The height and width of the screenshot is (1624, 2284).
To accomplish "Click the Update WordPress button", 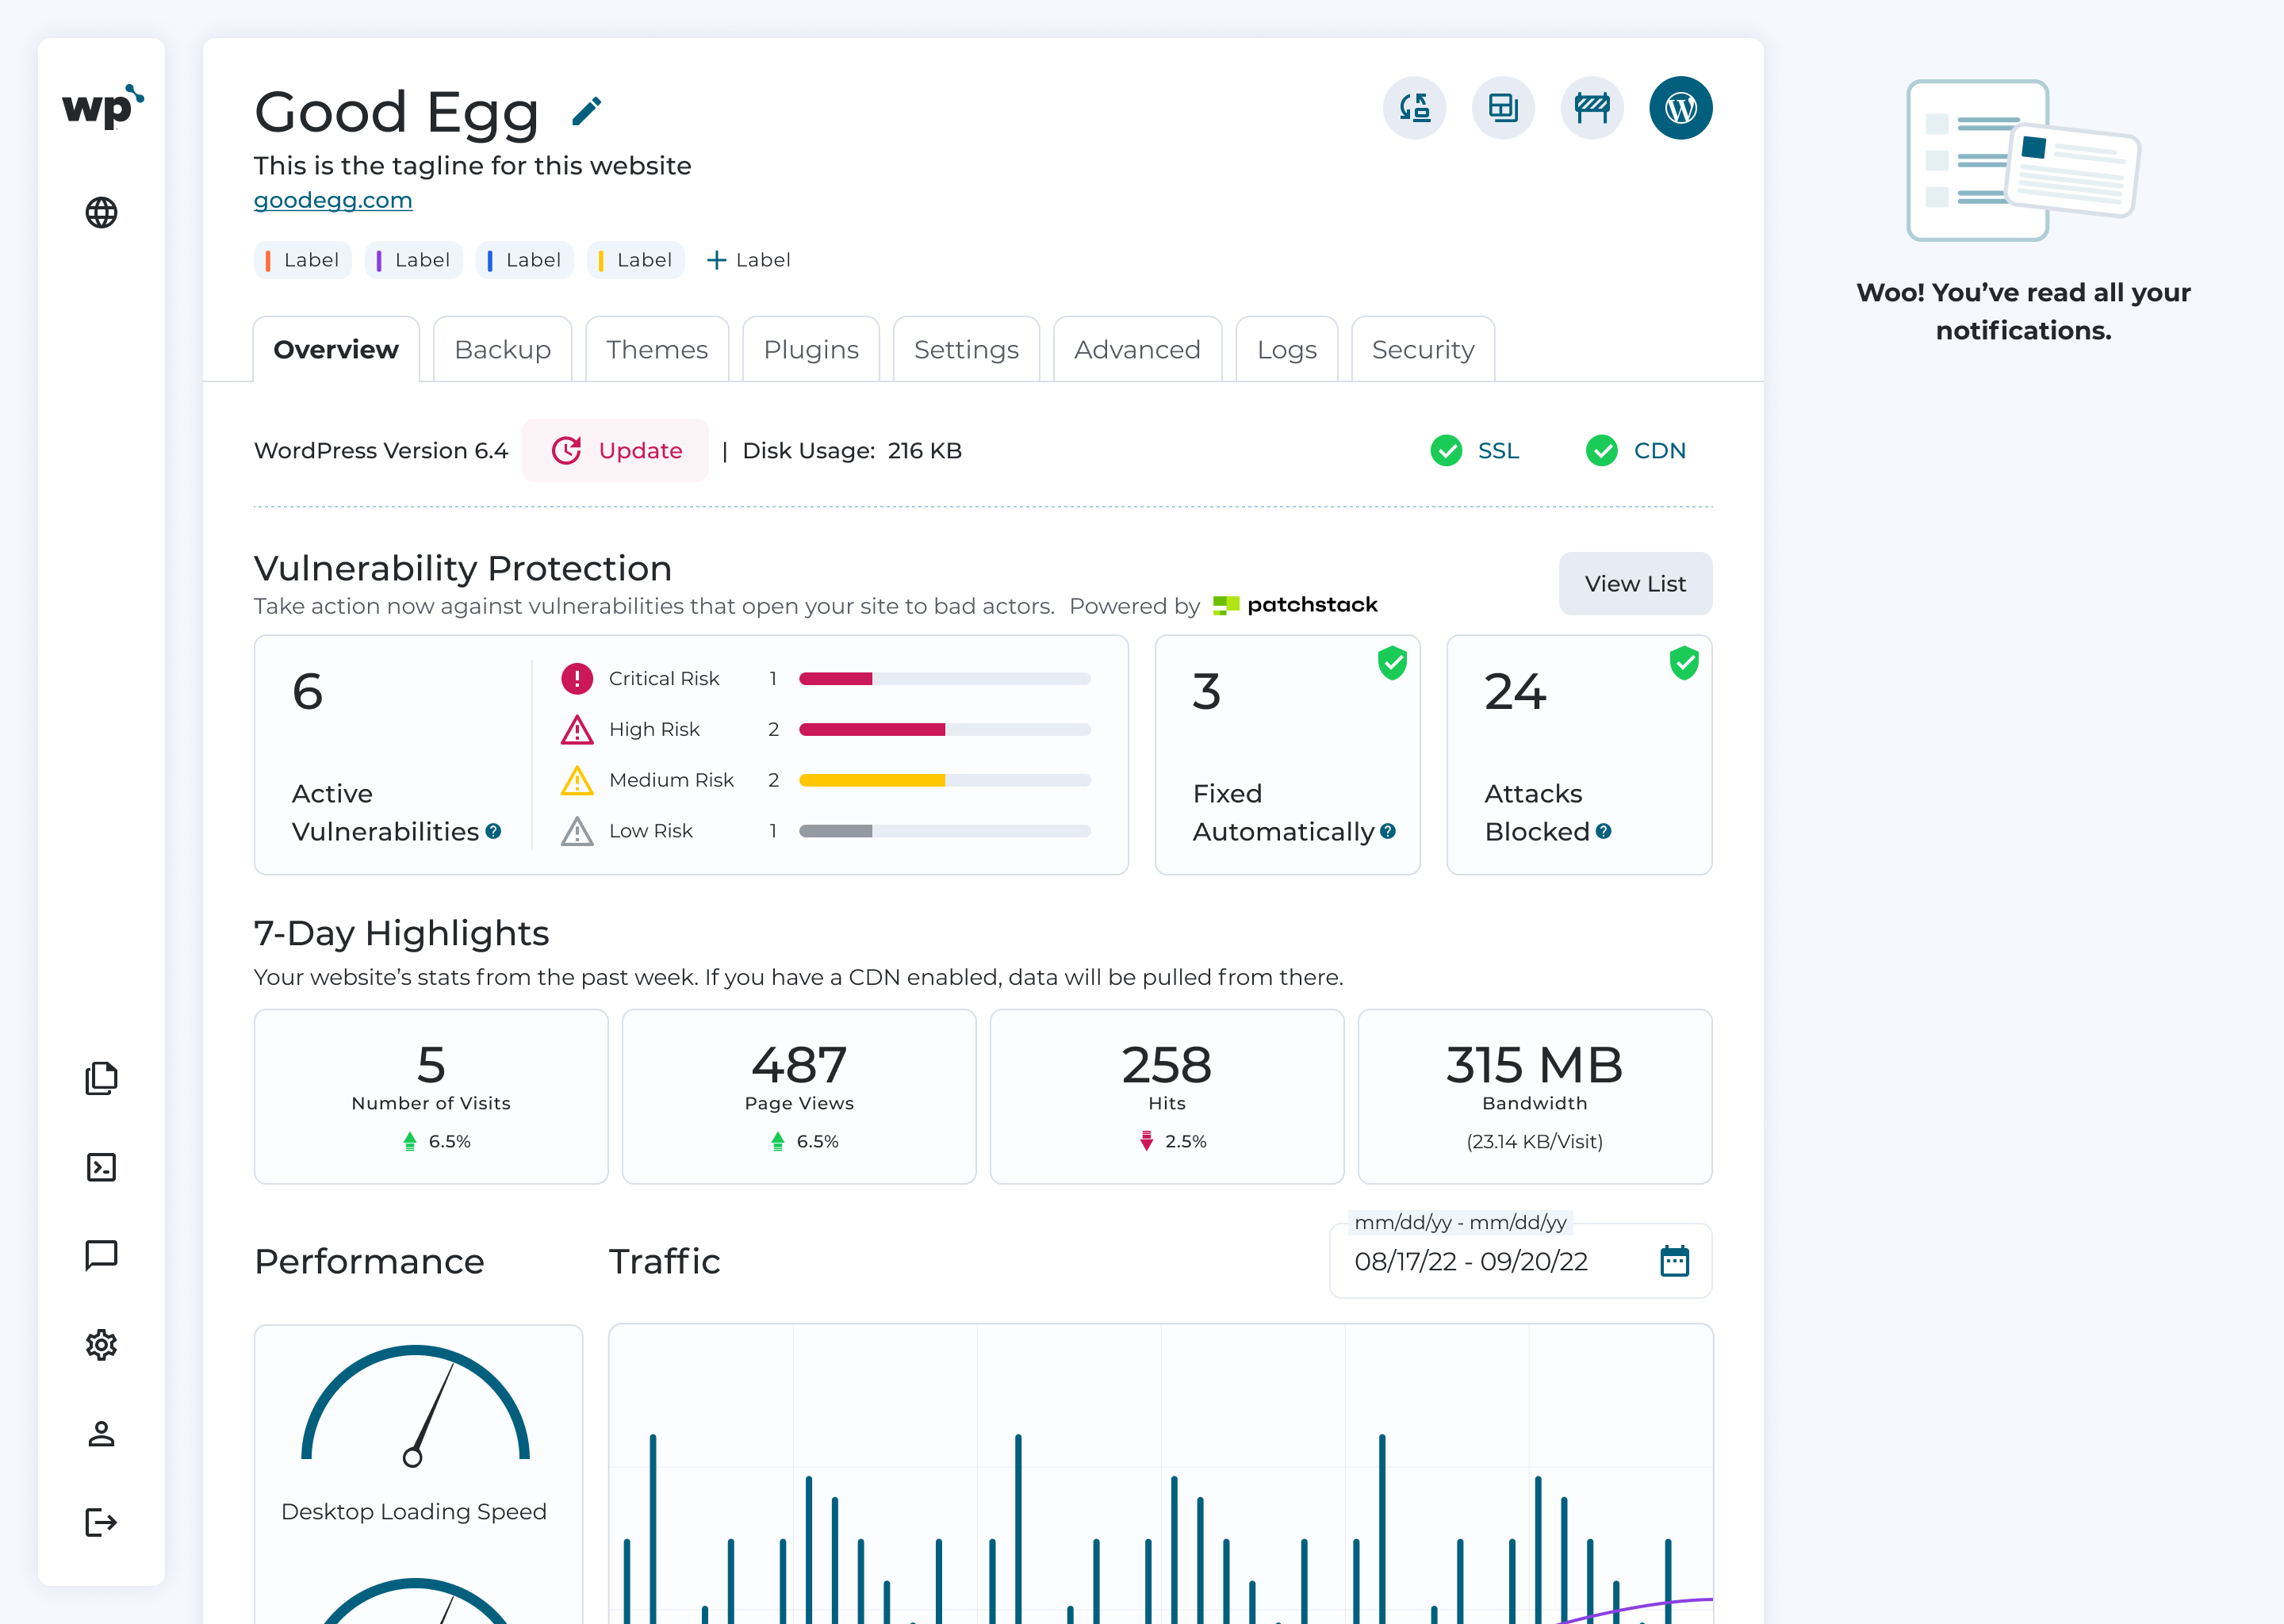I will [x=615, y=451].
